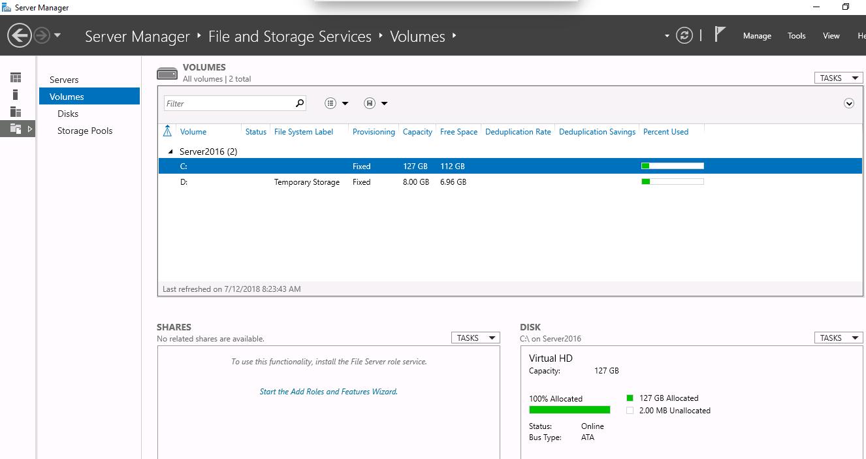Viewport: 866px width, 459px height.
Task: Open the Tools menu
Action: pyautogui.click(x=796, y=36)
